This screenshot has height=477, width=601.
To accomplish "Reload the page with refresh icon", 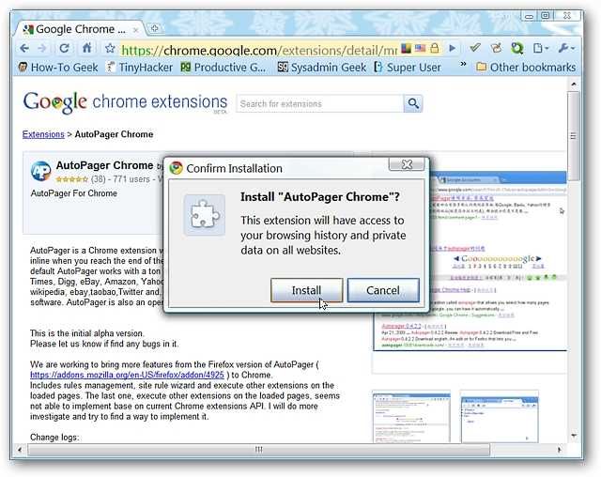I will click(x=66, y=48).
